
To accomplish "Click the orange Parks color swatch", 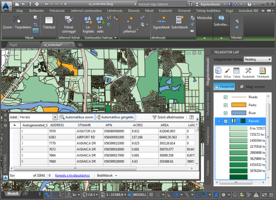I will point(239,106).
